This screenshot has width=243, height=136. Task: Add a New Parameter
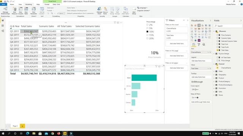point(34,11)
